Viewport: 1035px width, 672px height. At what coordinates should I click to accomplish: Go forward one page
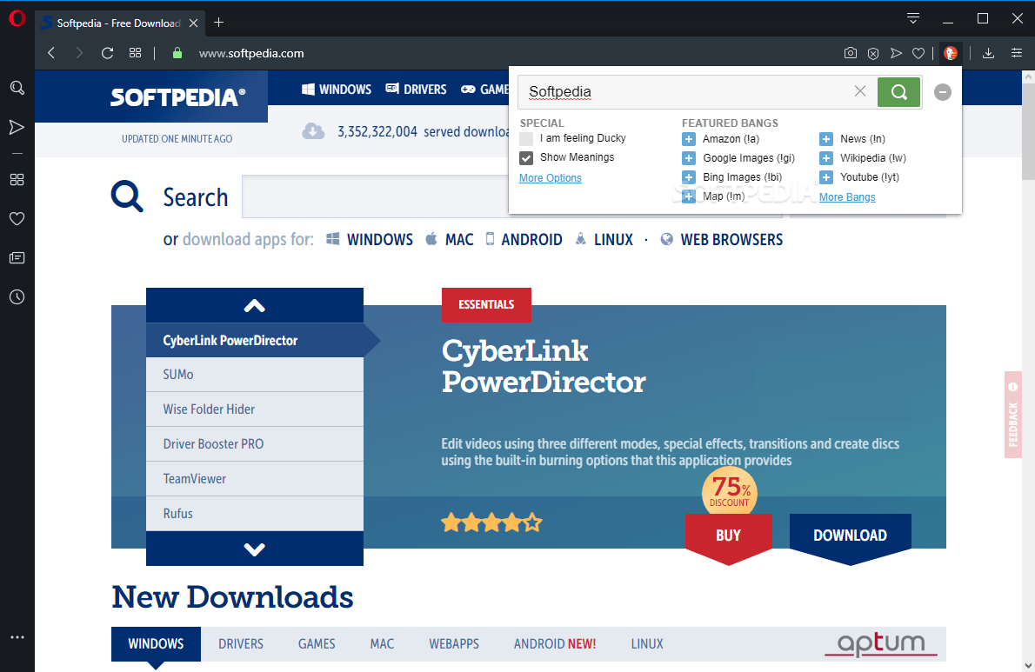79,53
